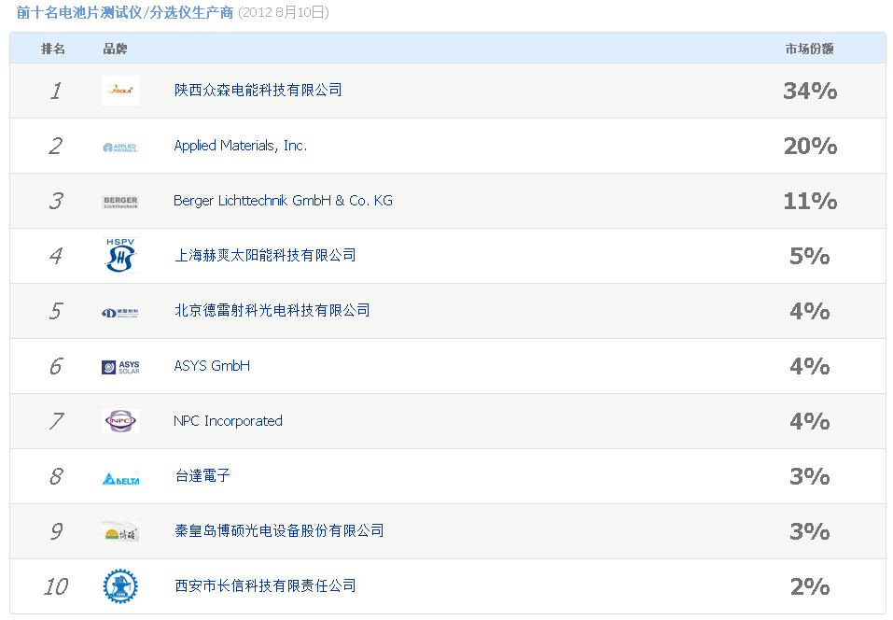
Task: Open the 陕西众森电能科技有限公司 link
Action: coord(258,90)
